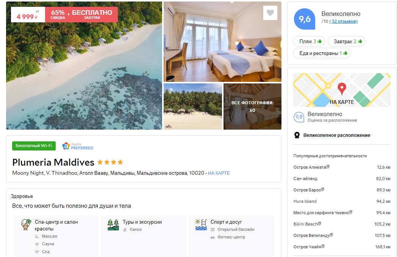Image resolution: width=397 pixels, height=257 pixels.
Task: Click the Бесплатный Wi-Fi green badge
Action: (x=34, y=146)
